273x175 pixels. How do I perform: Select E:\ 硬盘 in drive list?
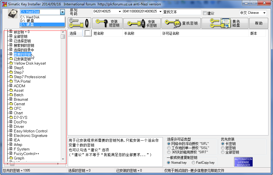tap(42, 24)
